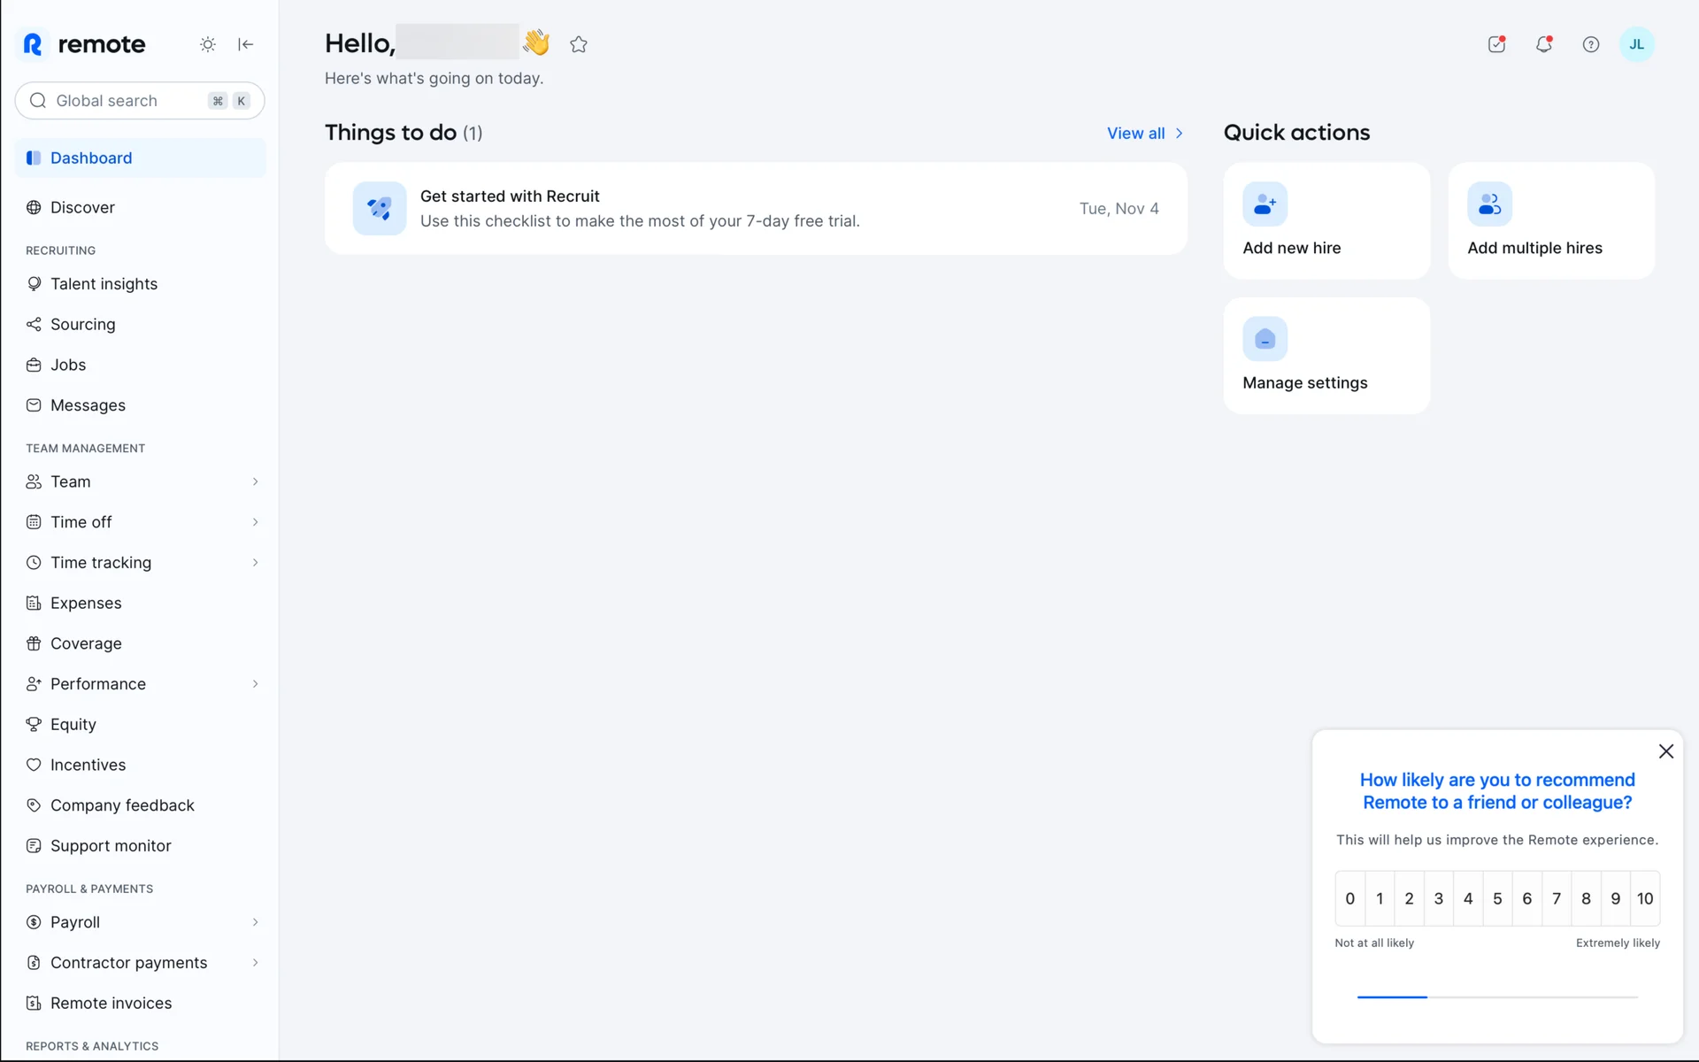Favorite the dashboard with the star icon
Viewport: 1699px width, 1062px height.
click(x=579, y=44)
